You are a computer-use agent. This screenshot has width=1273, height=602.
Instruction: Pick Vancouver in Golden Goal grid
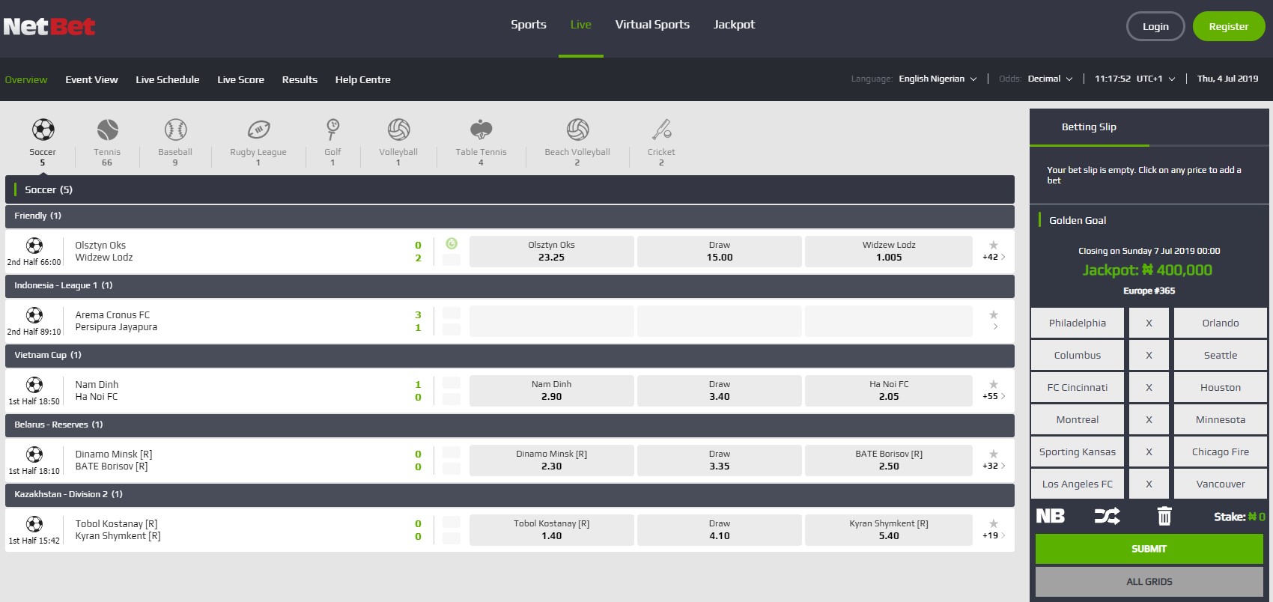[1221, 484]
